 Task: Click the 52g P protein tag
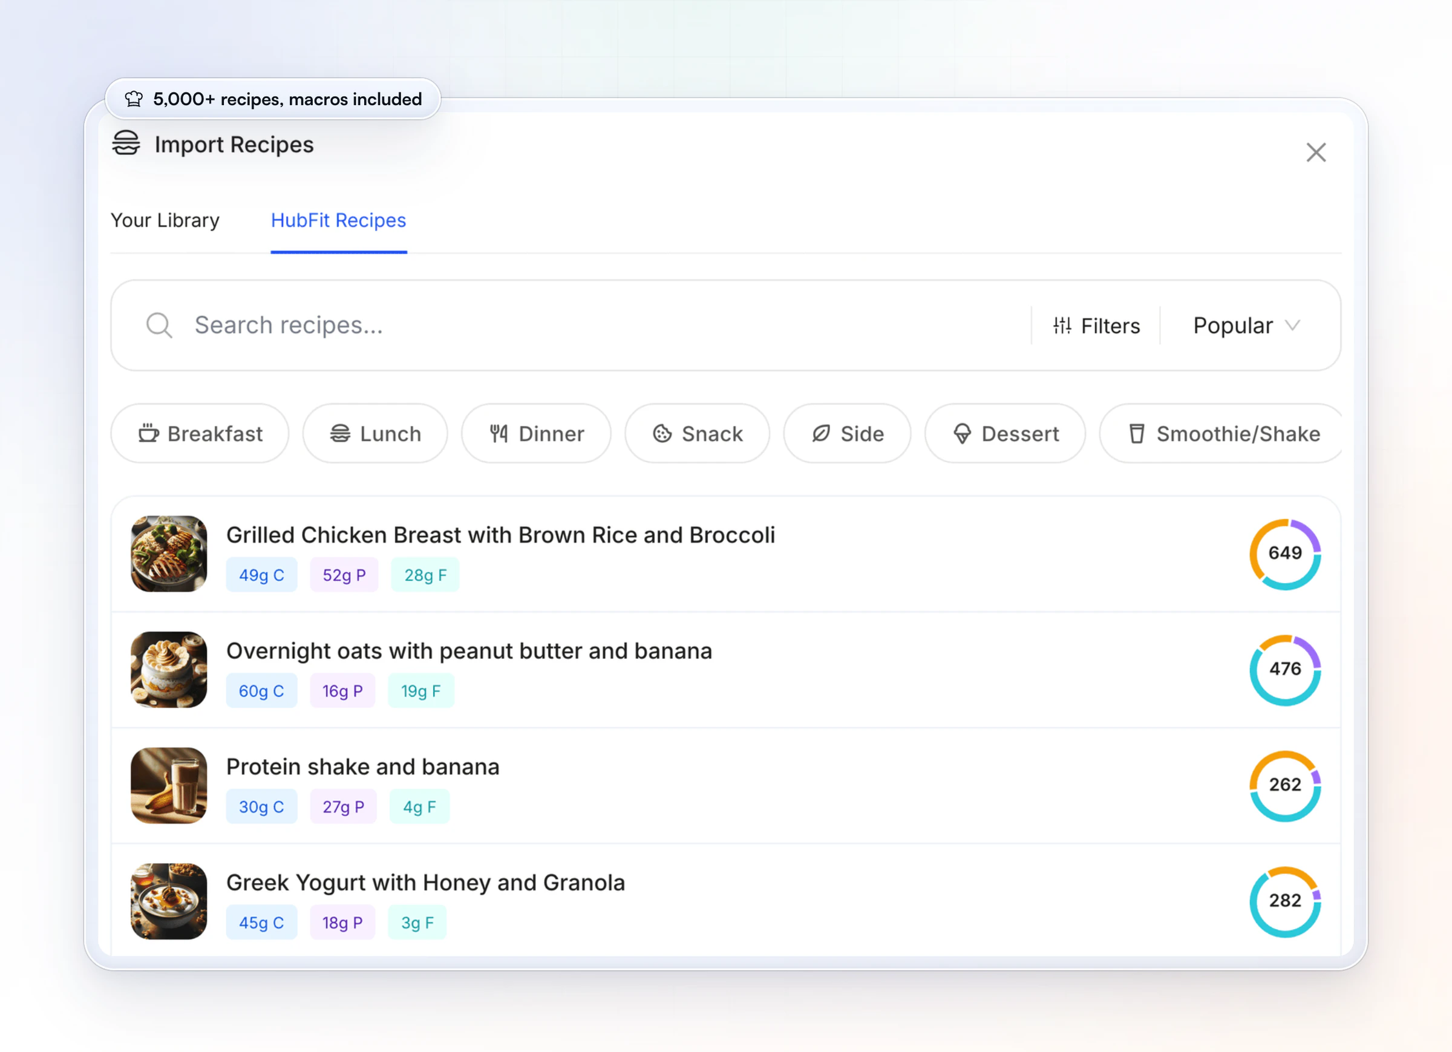point(344,575)
